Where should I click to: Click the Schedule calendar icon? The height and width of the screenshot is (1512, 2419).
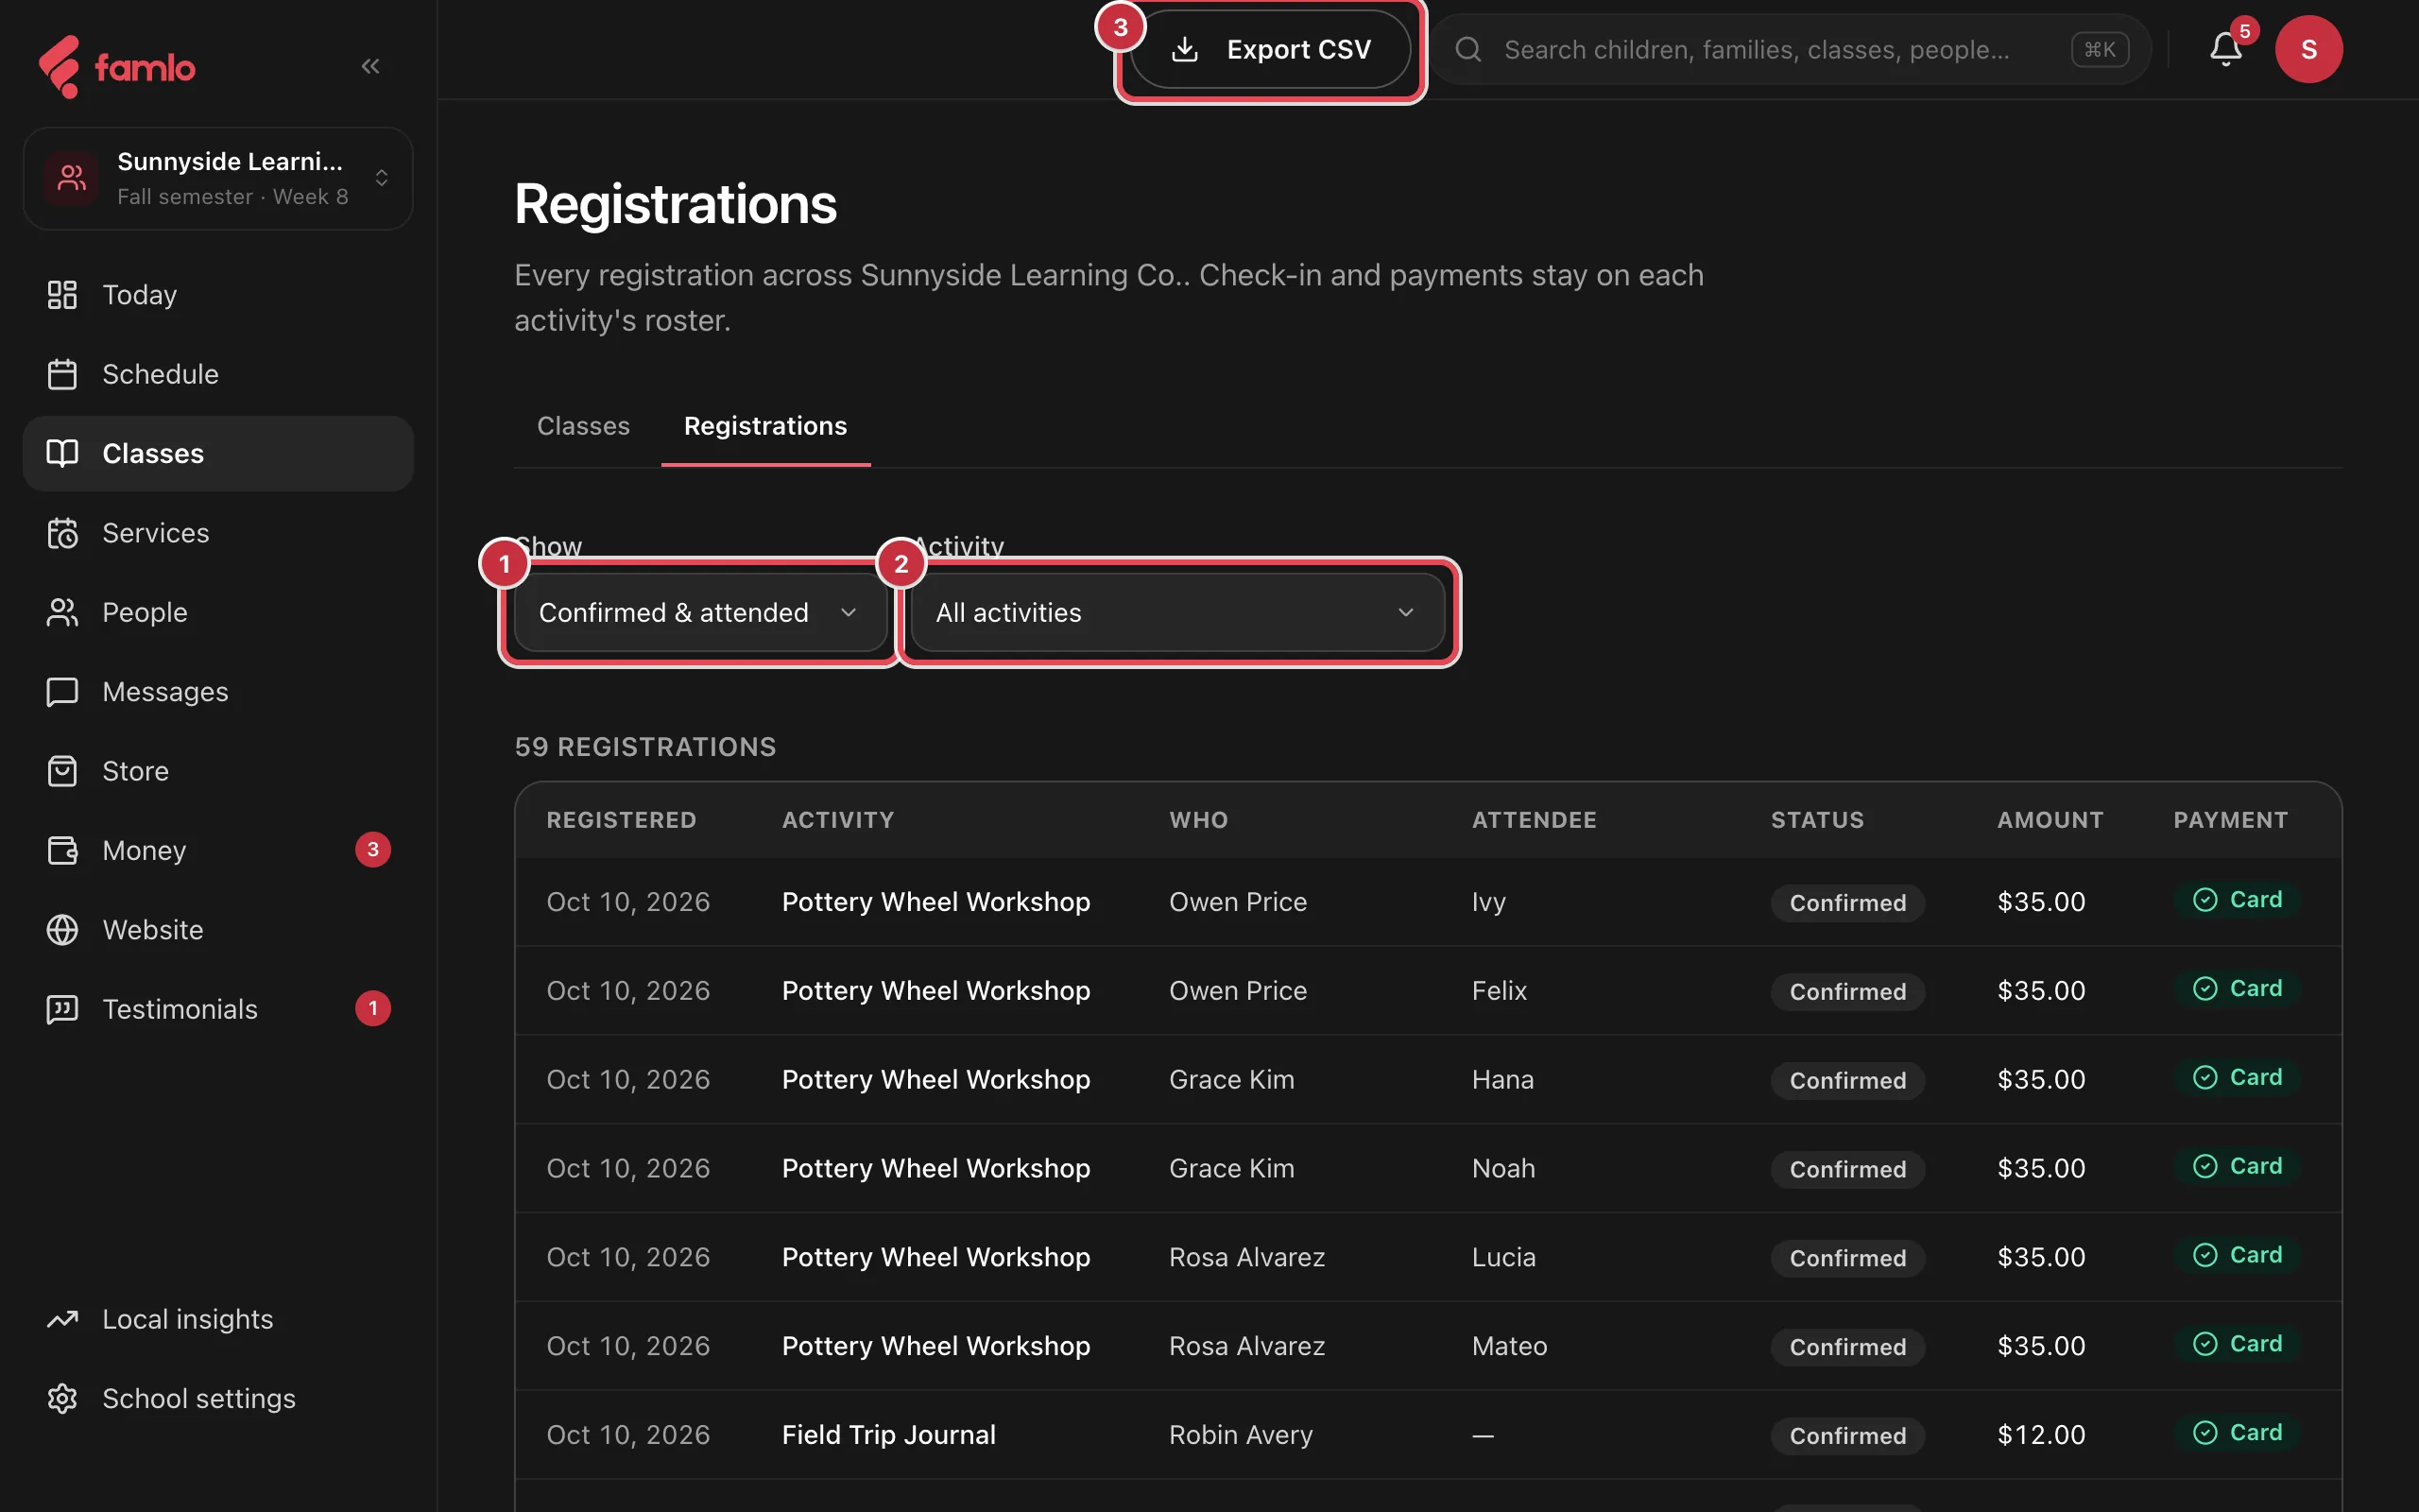[62, 374]
